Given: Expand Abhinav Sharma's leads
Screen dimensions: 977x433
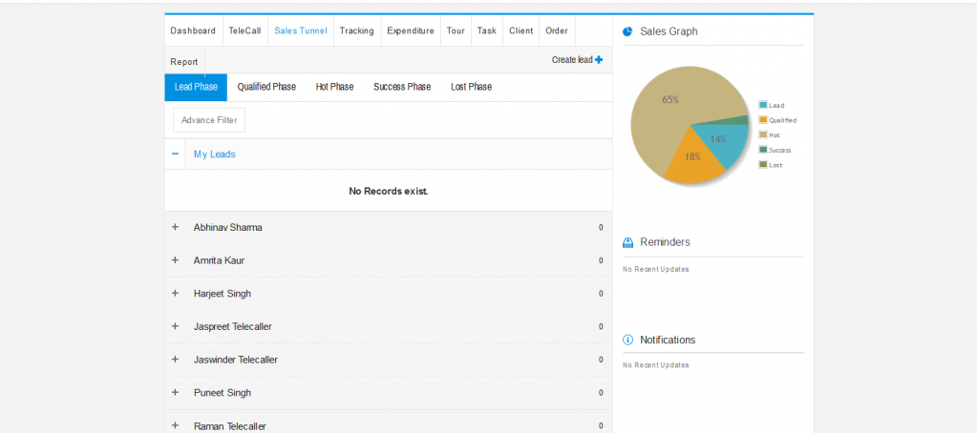Looking at the screenshot, I should click(175, 227).
